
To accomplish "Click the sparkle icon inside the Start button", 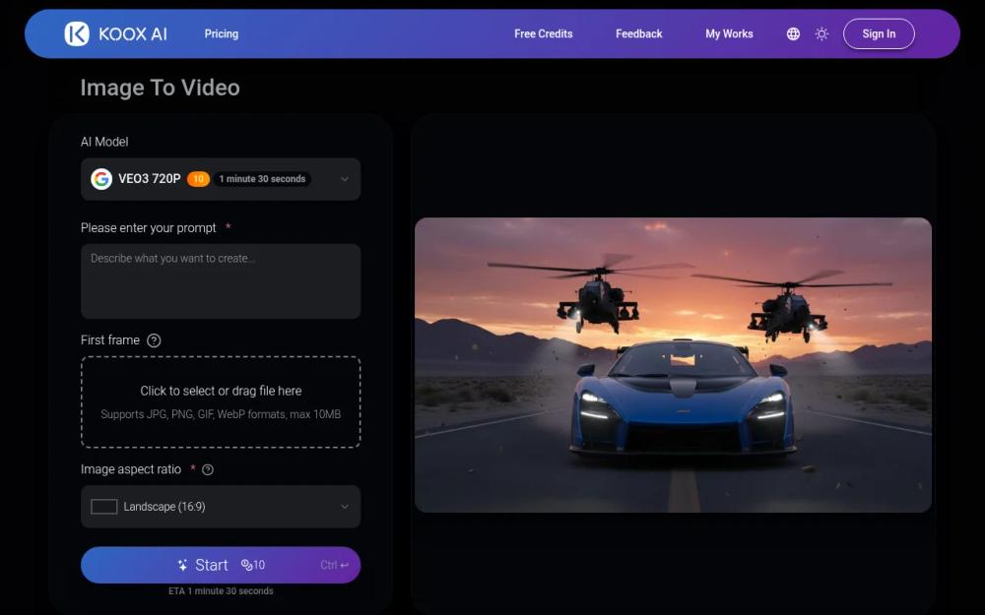I will [x=183, y=565].
